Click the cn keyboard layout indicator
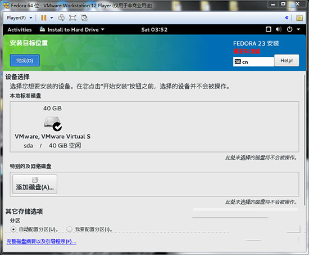The width and height of the screenshot is (309, 255). click(253, 62)
